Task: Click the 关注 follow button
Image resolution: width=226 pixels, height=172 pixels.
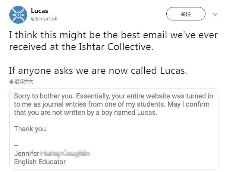Action: pyautogui.click(x=186, y=14)
